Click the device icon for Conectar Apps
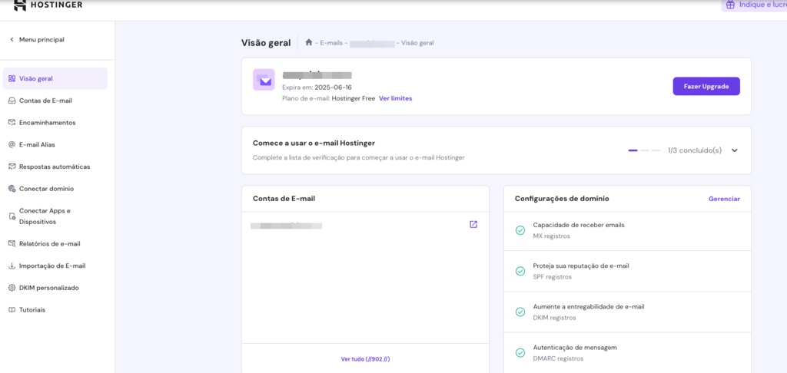 click(x=12, y=216)
